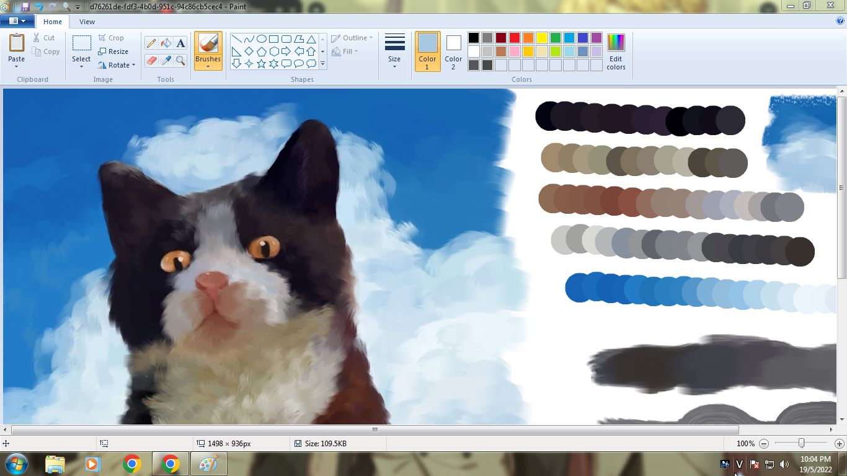Click the zoom in plus button
This screenshot has height=476, width=847.
839,444
